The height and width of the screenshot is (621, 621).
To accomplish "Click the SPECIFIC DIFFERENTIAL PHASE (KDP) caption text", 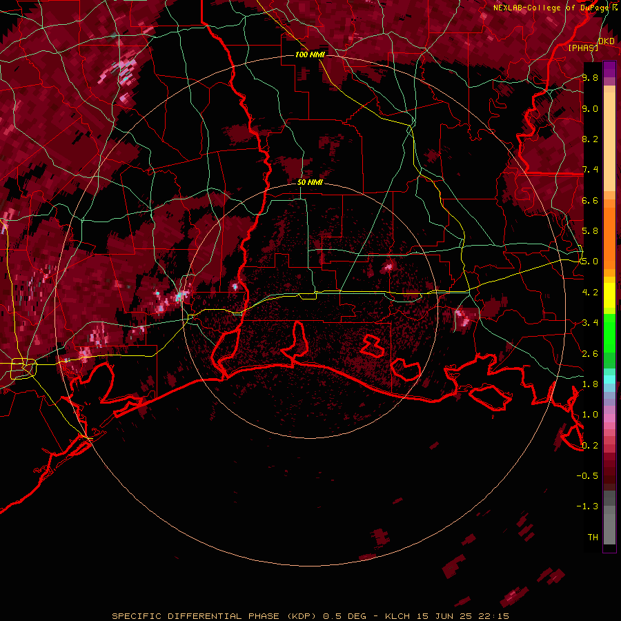I will click(214, 616).
